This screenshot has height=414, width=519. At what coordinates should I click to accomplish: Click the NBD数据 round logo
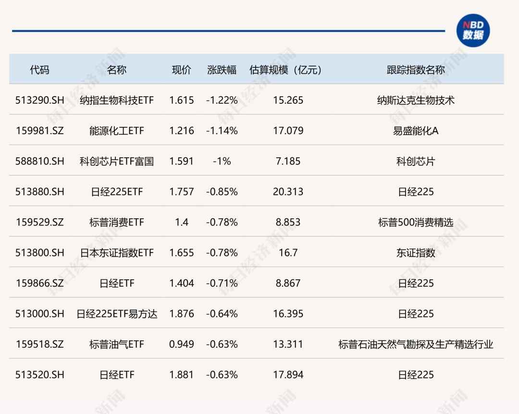coord(473,31)
